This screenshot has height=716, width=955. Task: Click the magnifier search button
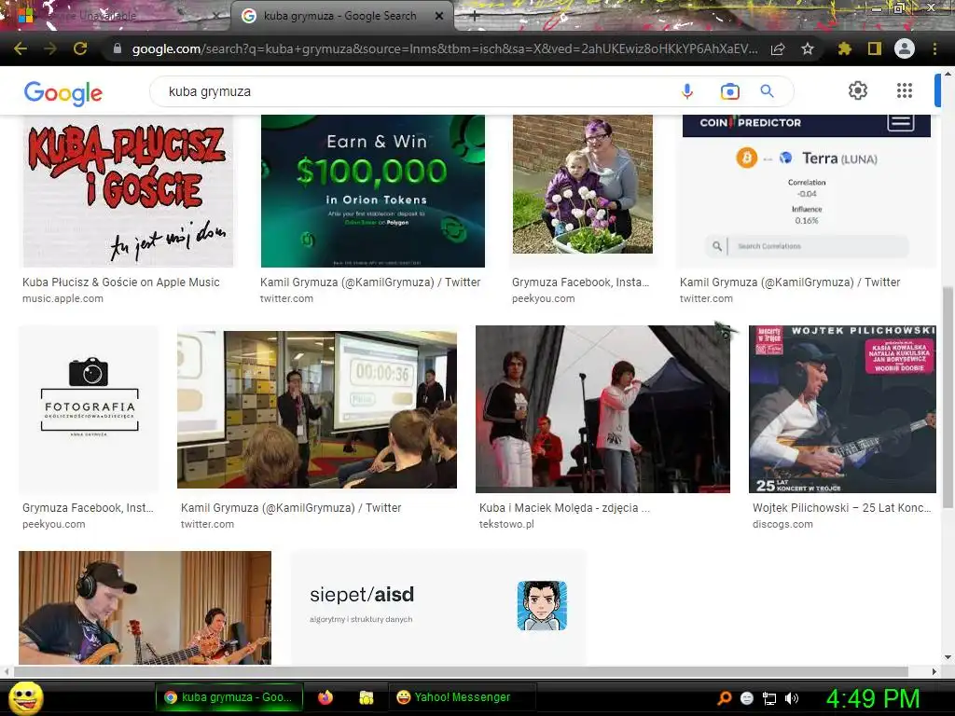[x=767, y=91]
